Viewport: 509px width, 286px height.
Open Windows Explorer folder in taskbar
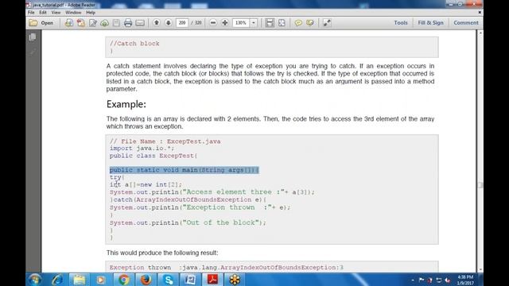coord(79,279)
